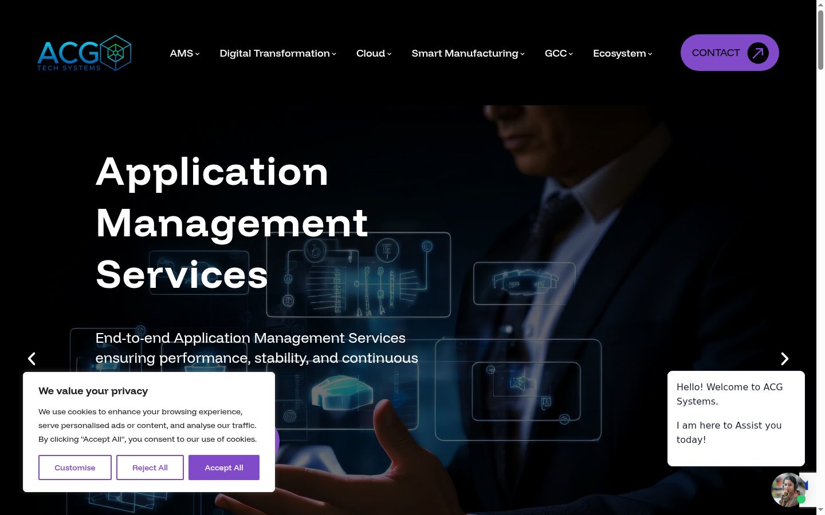The width and height of the screenshot is (825, 515).
Task: Open the GCC menu item
Action: coord(556,53)
